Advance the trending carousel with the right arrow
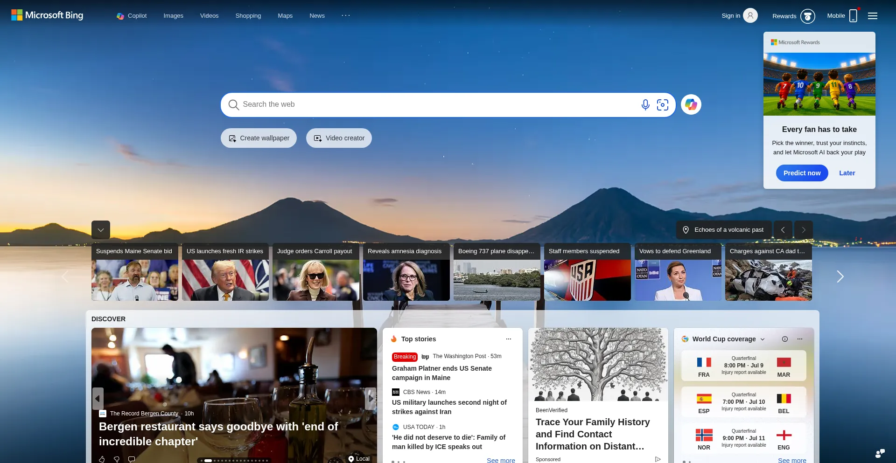Image resolution: width=896 pixels, height=463 pixels. pos(840,276)
